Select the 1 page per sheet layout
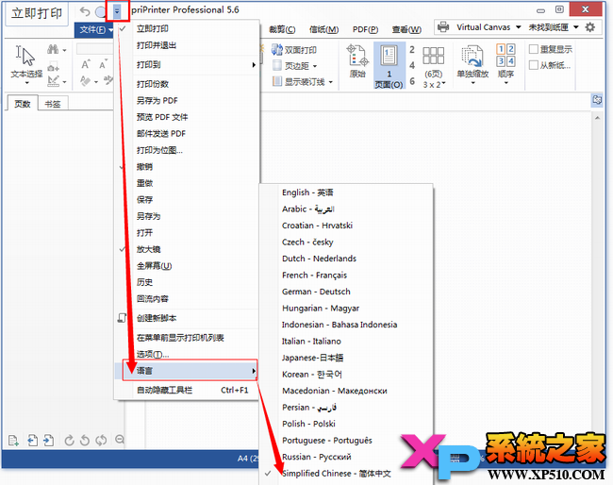613x485 pixels. [389, 66]
